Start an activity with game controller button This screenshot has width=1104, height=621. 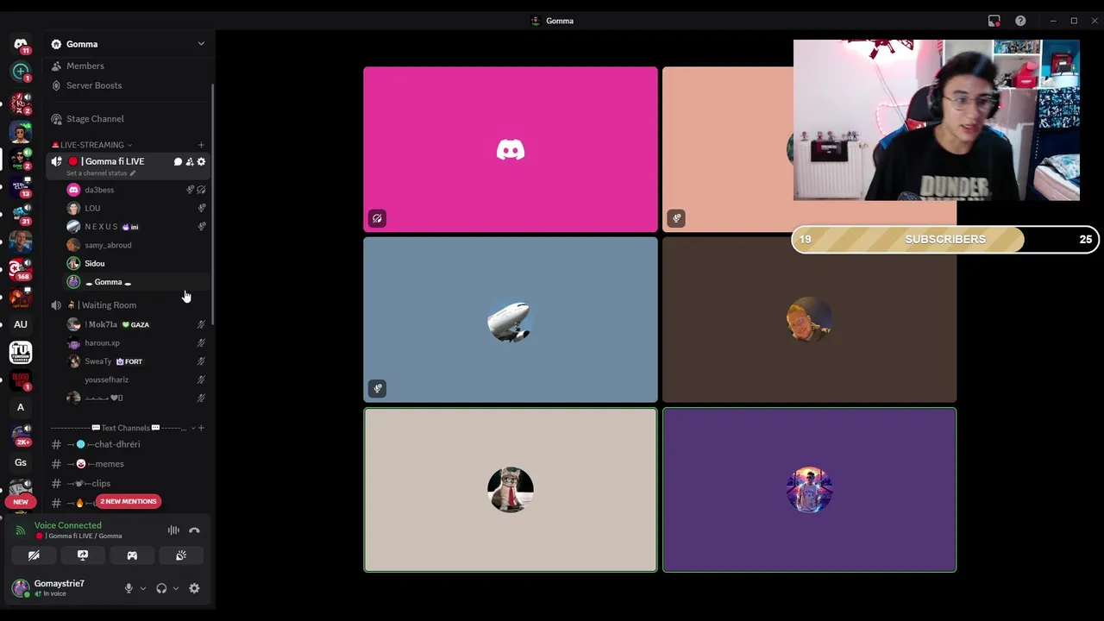pos(132,555)
